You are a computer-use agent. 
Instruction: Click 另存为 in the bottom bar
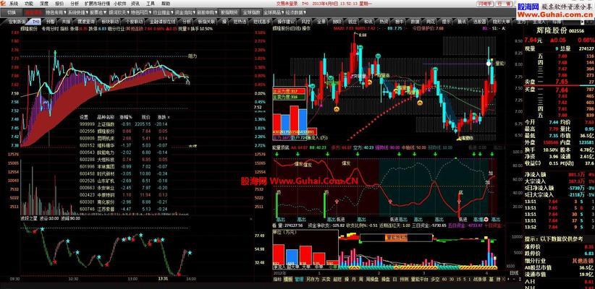click(312, 279)
